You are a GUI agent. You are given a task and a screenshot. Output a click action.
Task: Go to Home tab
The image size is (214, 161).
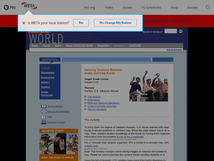[x=35, y=46]
